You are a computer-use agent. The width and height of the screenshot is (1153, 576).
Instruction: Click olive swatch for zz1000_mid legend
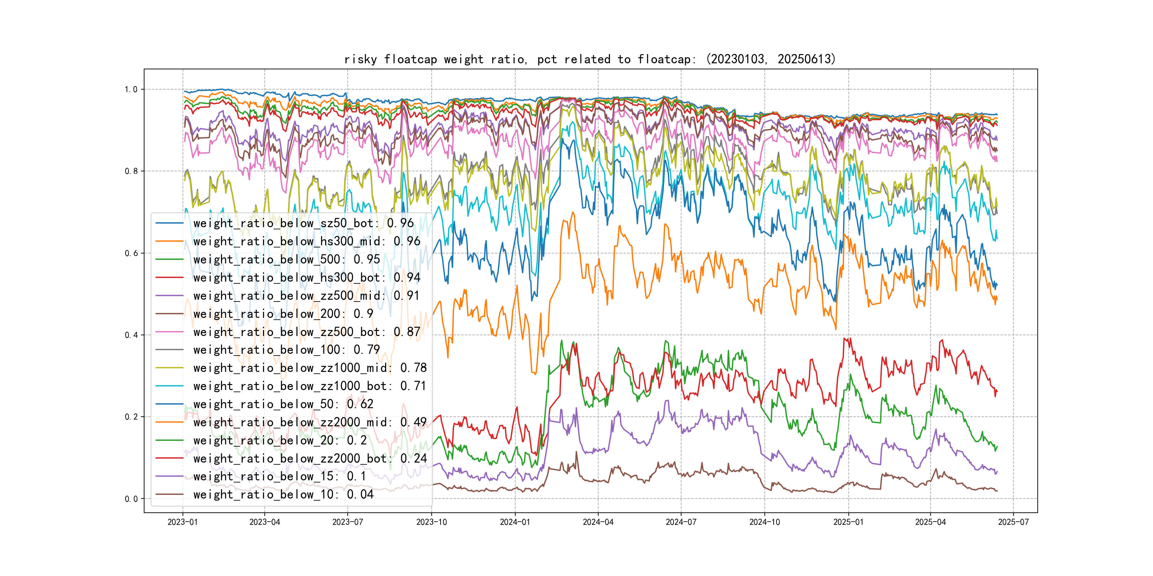tap(170, 368)
